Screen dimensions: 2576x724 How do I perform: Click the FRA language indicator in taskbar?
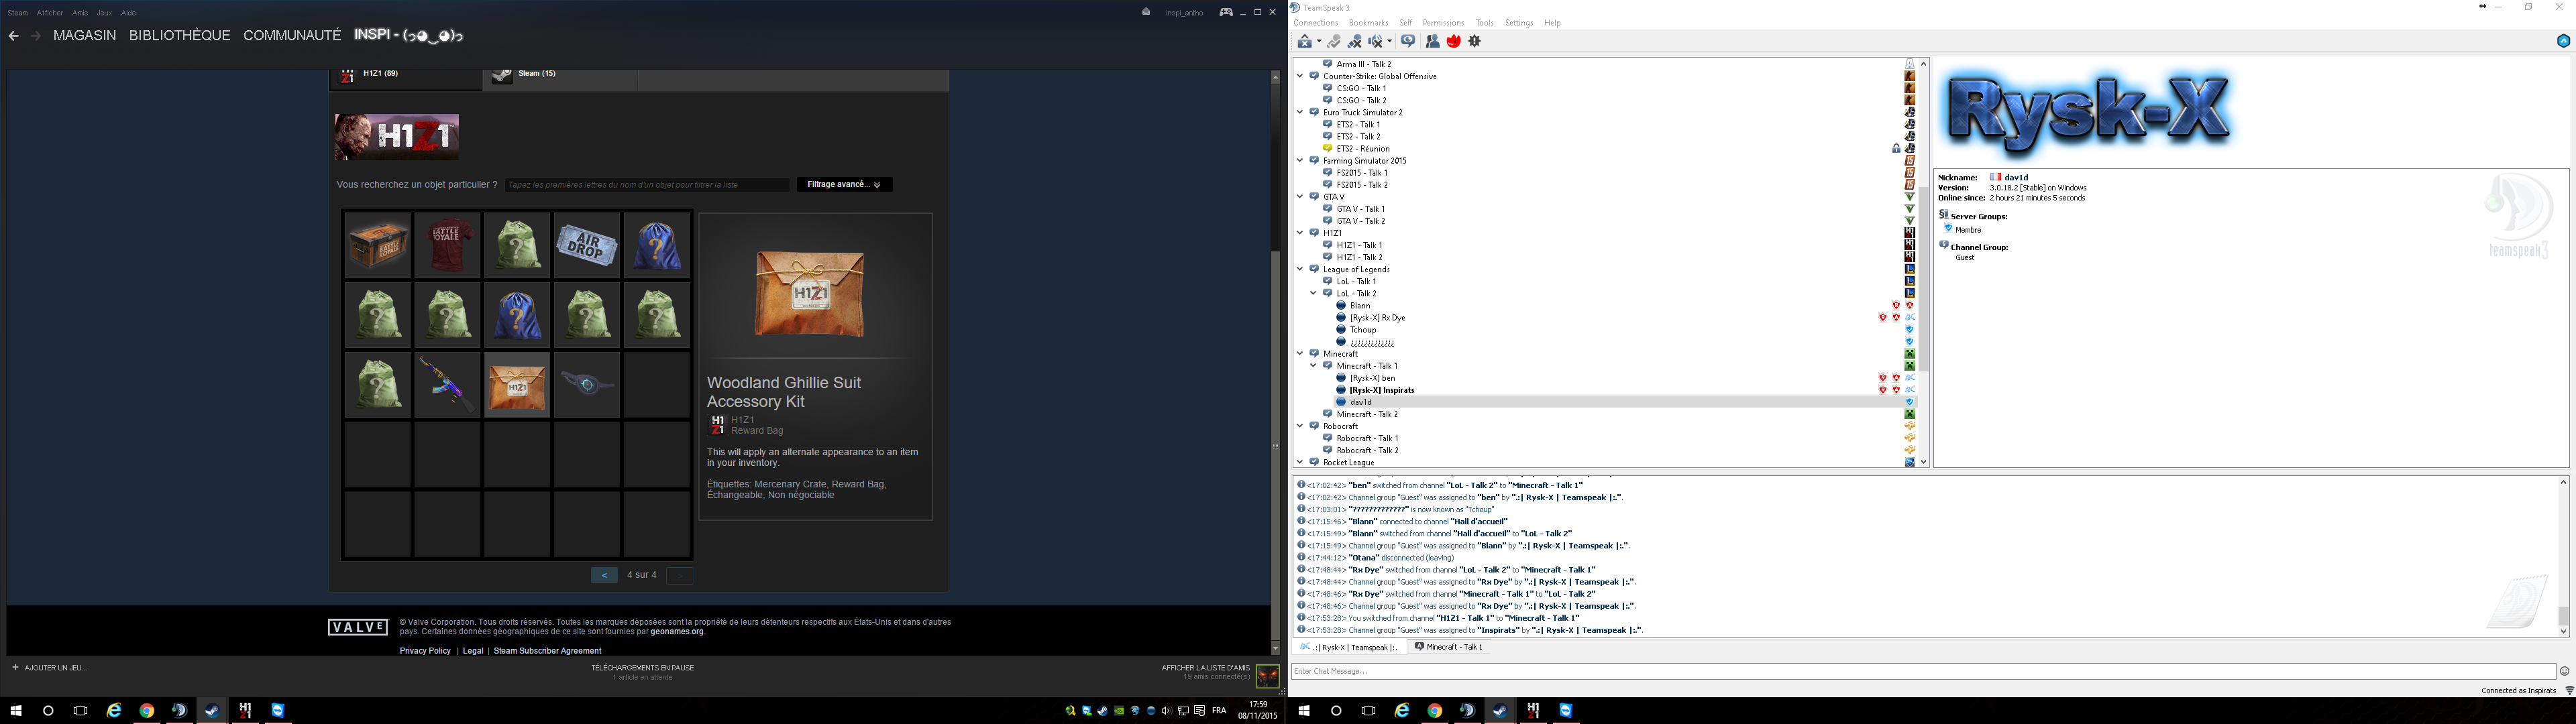coord(1219,711)
